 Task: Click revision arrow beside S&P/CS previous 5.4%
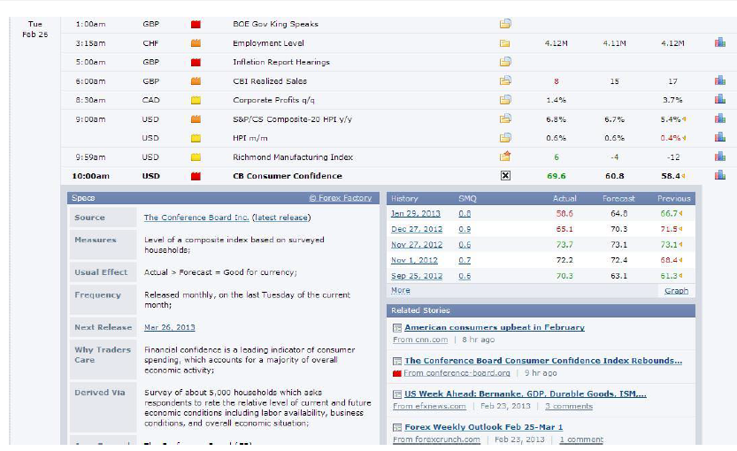click(x=685, y=119)
